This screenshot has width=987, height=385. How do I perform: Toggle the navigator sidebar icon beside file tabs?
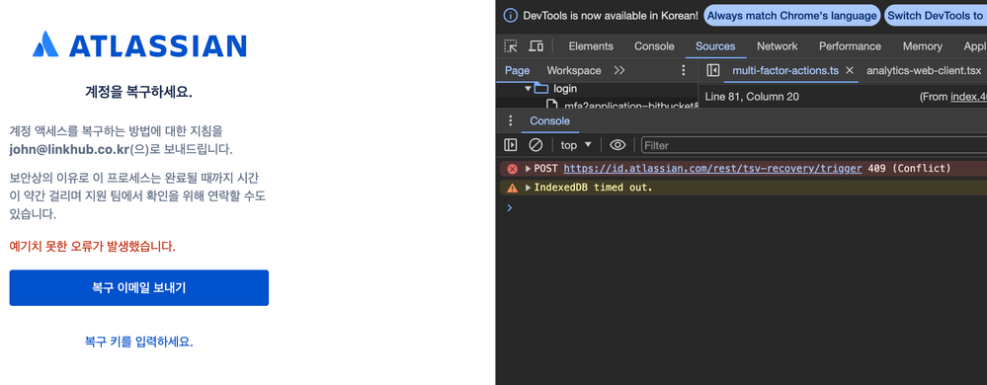click(713, 70)
